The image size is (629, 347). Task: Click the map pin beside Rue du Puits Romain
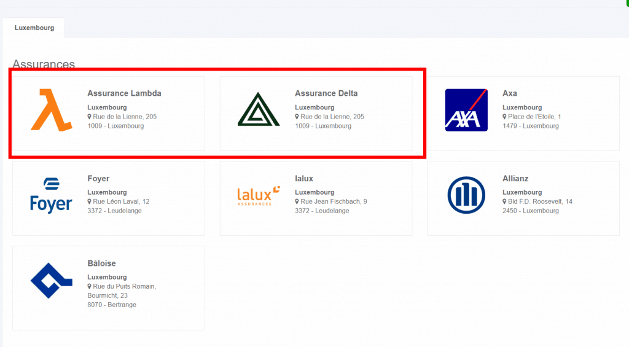pyautogui.click(x=90, y=286)
